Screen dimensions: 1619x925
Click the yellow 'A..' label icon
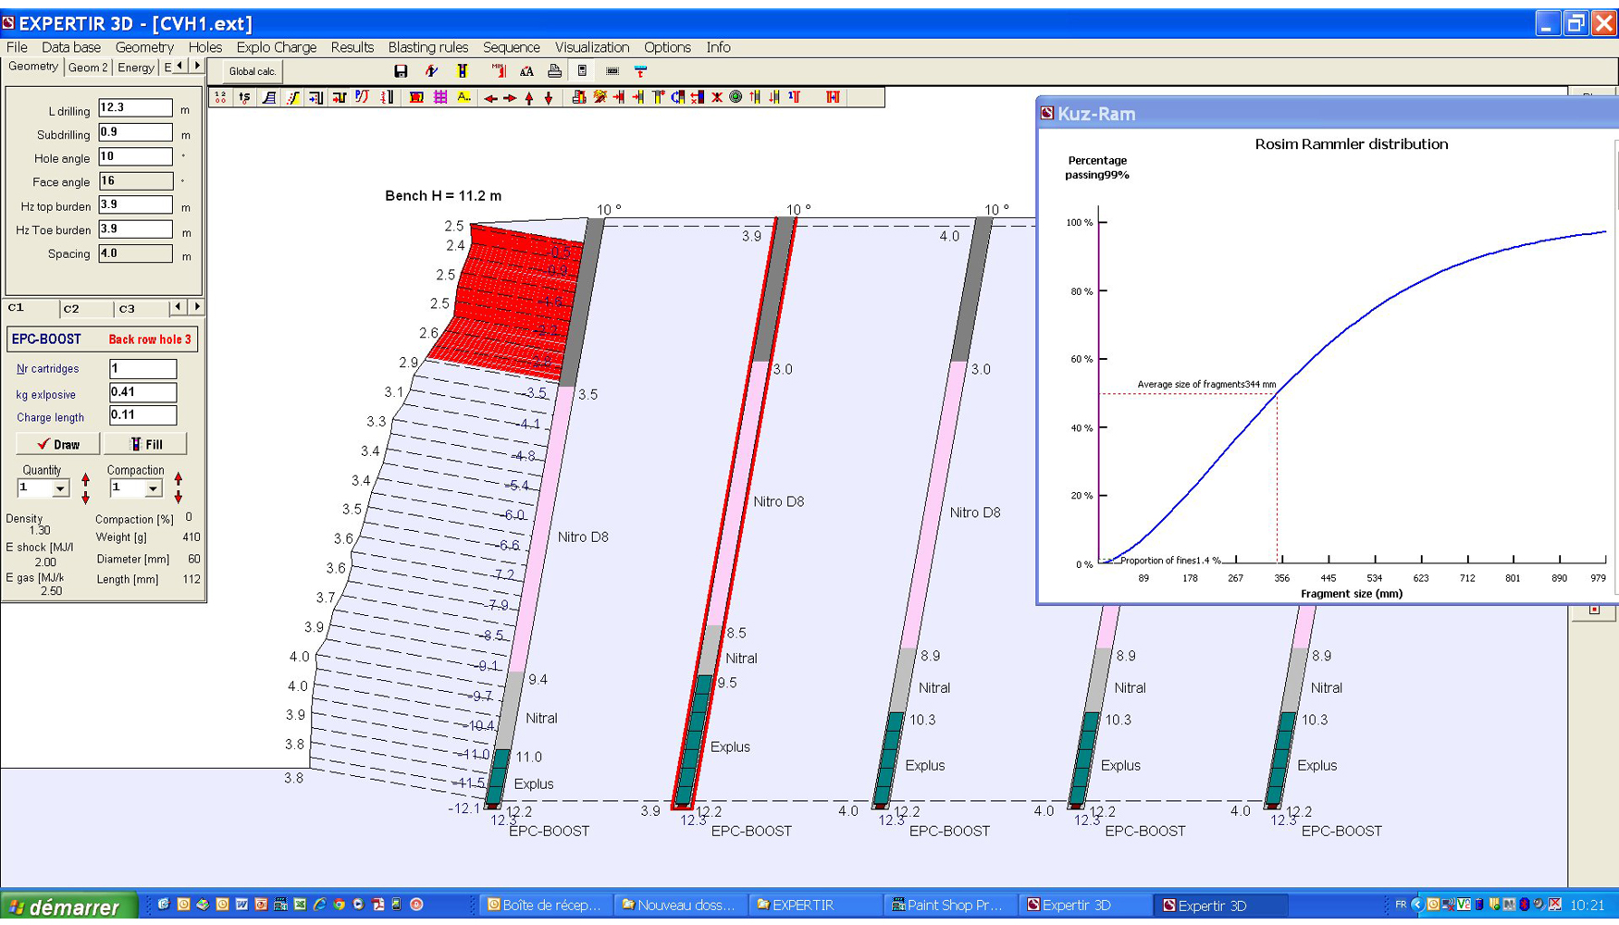(x=464, y=97)
